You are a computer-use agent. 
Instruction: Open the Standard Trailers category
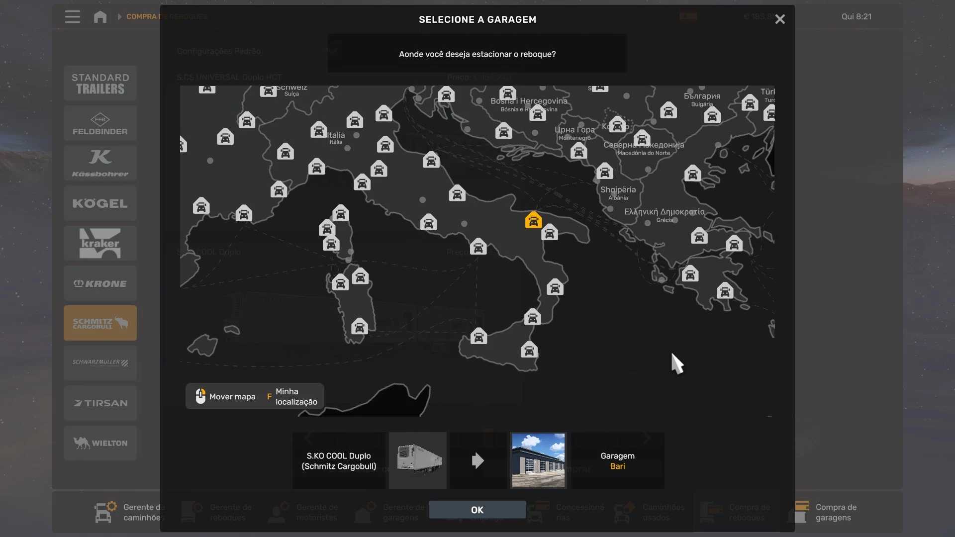click(x=100, y=84)
